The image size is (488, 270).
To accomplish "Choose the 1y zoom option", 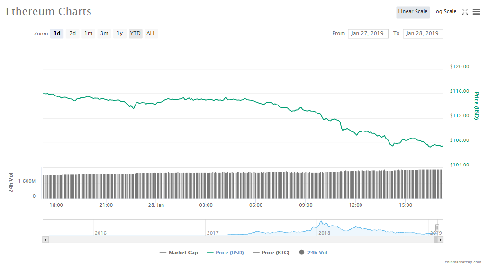I will click(120, 34).
